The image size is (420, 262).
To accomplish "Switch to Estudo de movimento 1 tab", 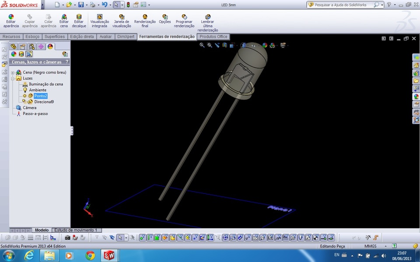I will click(75, 230).
